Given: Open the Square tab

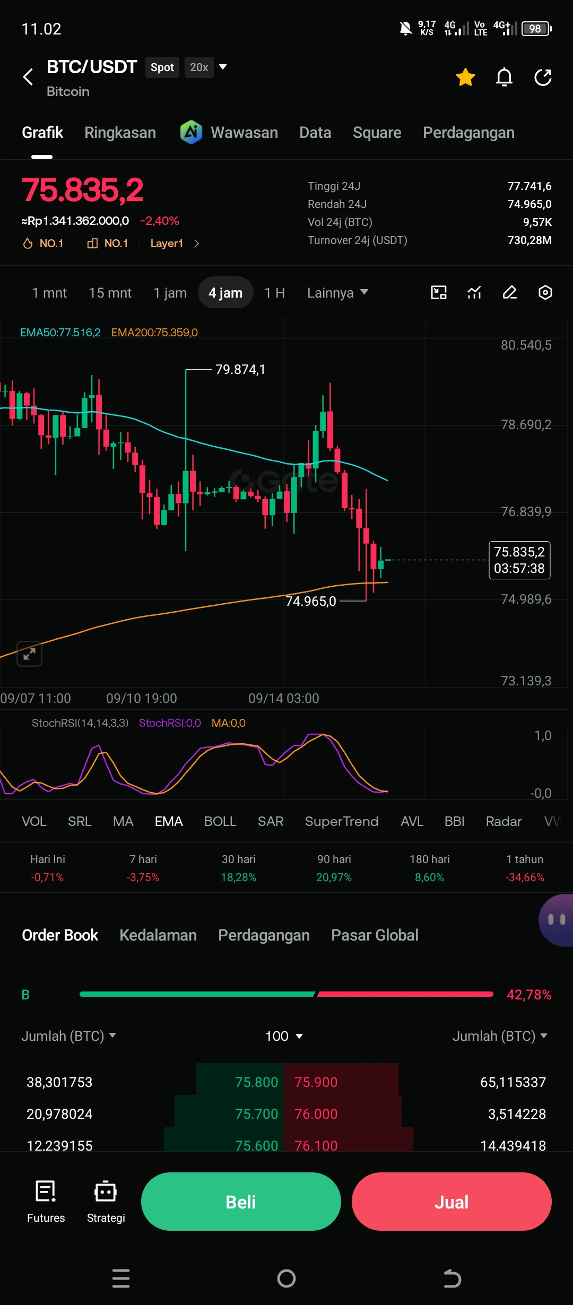Looking at the screenshot, I should click(377, 133).
